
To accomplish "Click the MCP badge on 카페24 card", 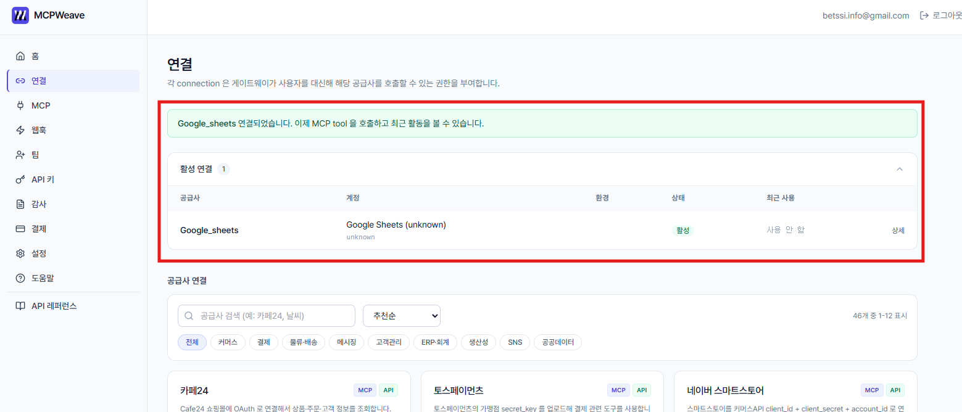I will pyautogui.click(x=365, y=390).
